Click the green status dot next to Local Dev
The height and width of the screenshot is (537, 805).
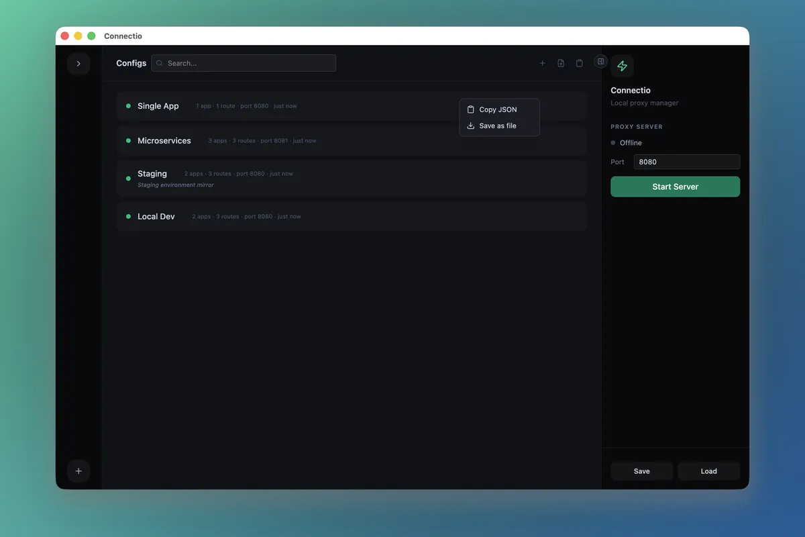pyautogui.click(x=128, y=217)
